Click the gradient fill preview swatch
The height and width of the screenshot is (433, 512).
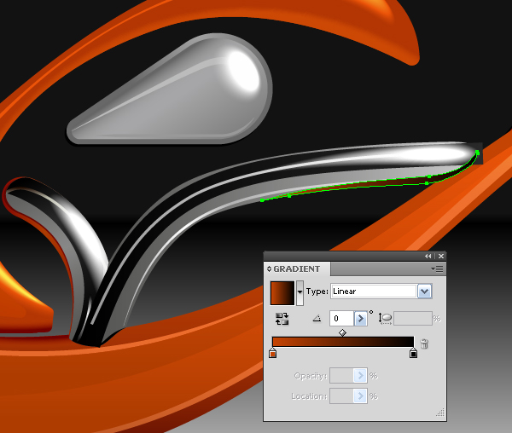(x=282, y=293)
